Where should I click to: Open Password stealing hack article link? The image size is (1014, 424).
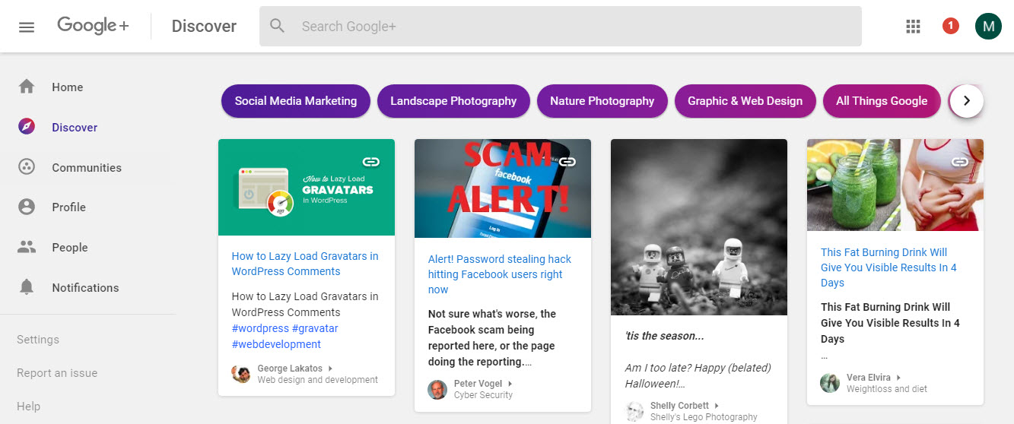pyautogui.click(x=500, y=274)
